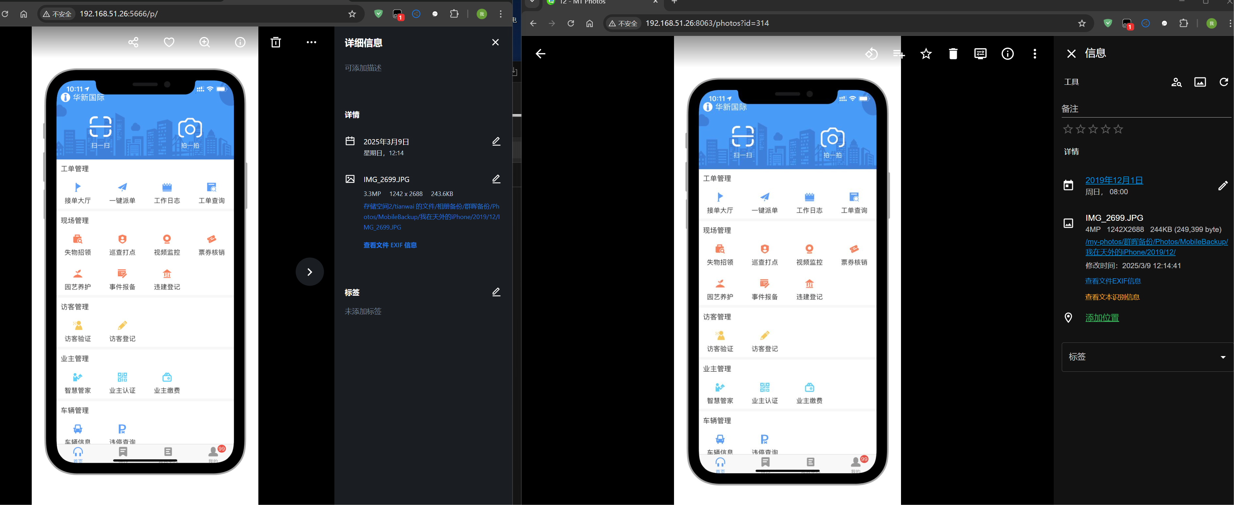Image resolution: width=1234 pixels, height=505 pixels.
Task: Open three-dot more menu in left viewer
Action: pyautogui.click(x=311, y=42)
